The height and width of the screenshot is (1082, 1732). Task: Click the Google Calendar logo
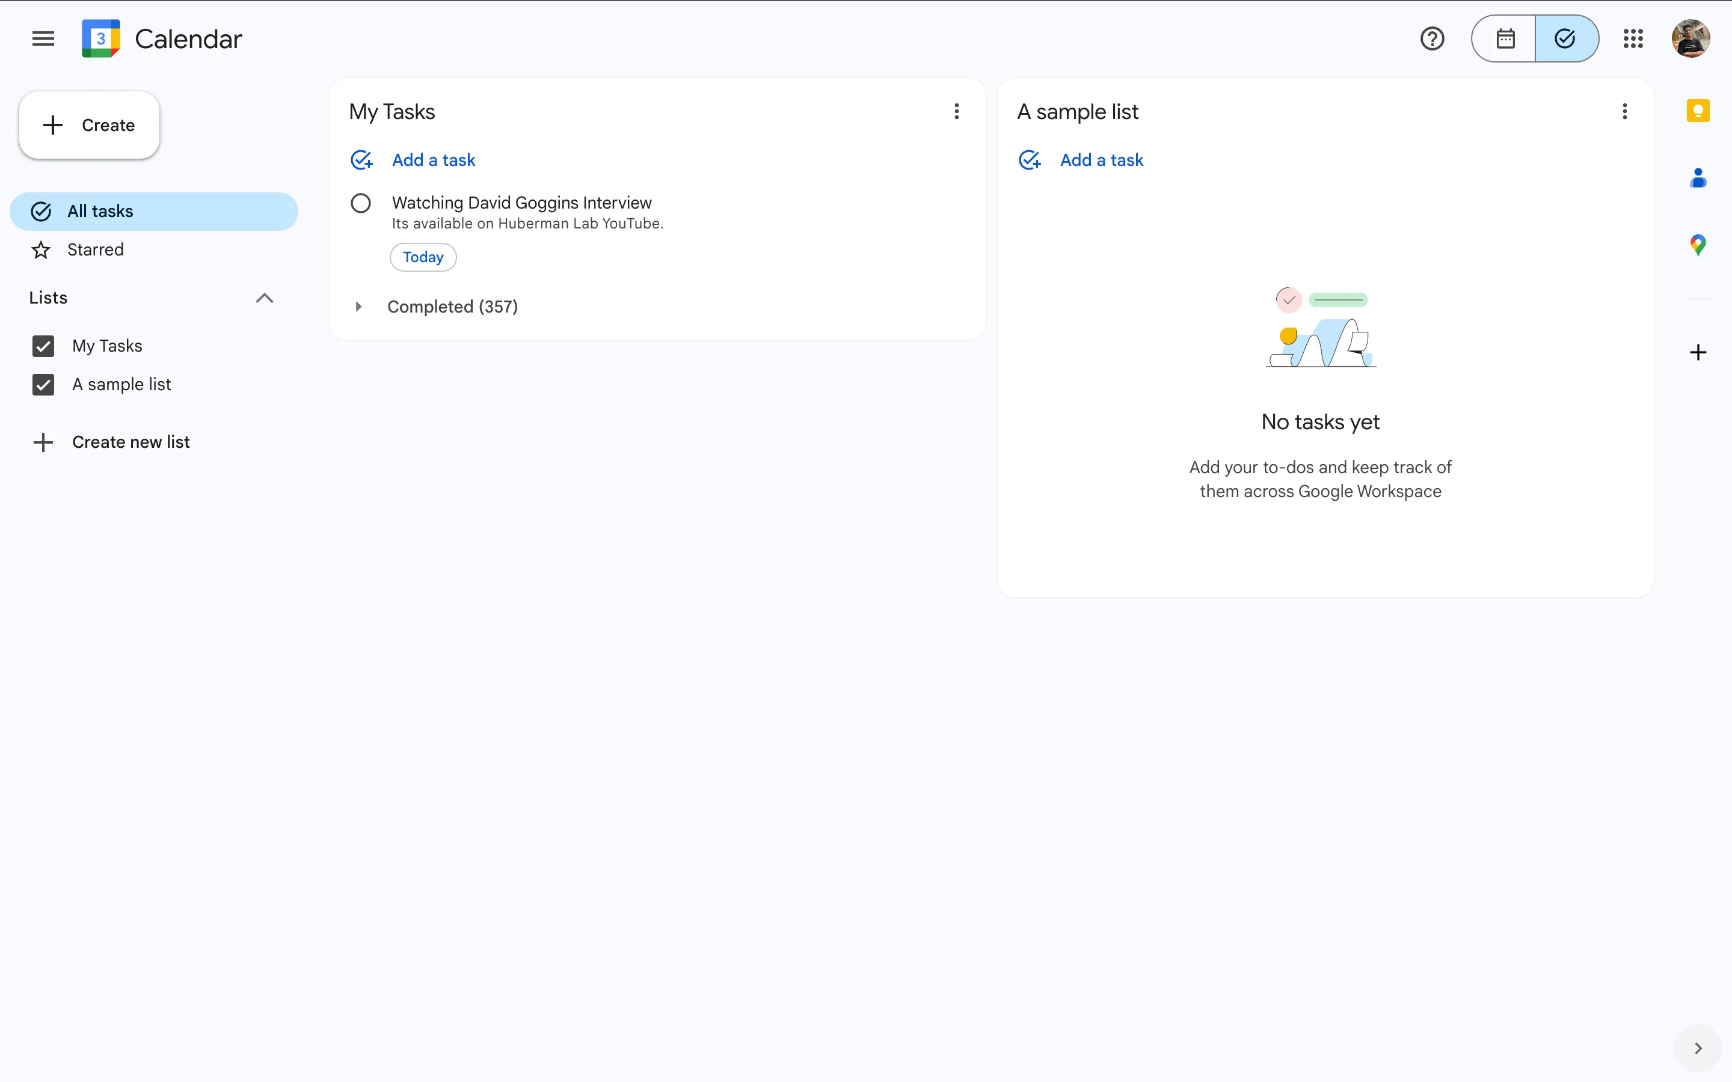tap(101, 38)
